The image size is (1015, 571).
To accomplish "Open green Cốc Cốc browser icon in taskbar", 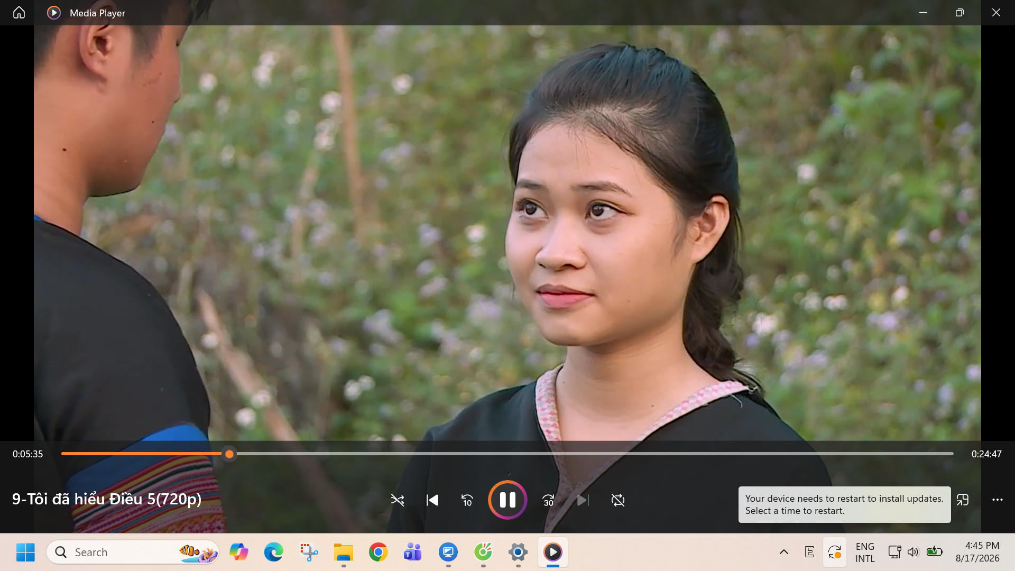I will point(483,552).
